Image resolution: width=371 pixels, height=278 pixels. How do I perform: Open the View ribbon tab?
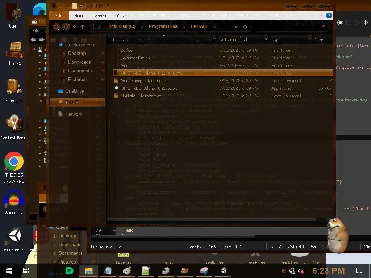click(121, 16)
